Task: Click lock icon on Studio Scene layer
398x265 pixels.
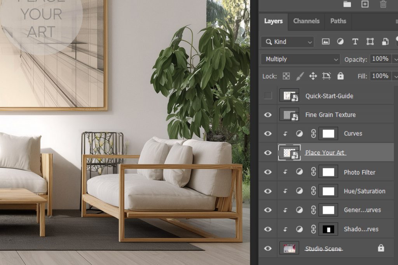Action: 381,248
